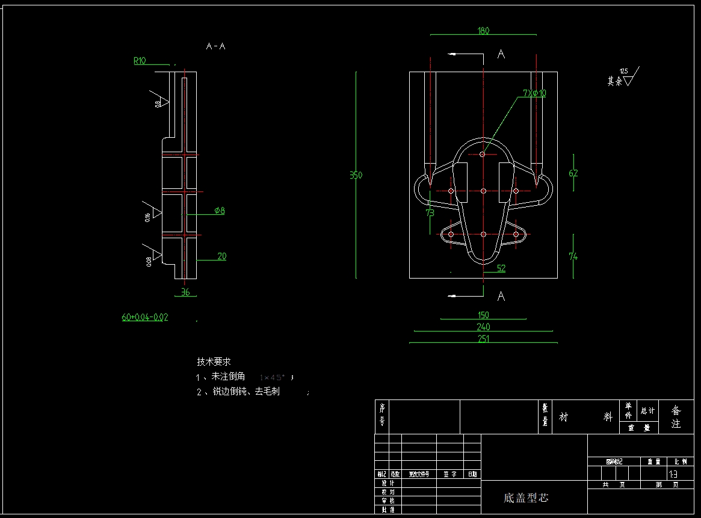The image size is (701, 518).
Task: Select the Φ8 hole diameter dimension
Action: 220,211
